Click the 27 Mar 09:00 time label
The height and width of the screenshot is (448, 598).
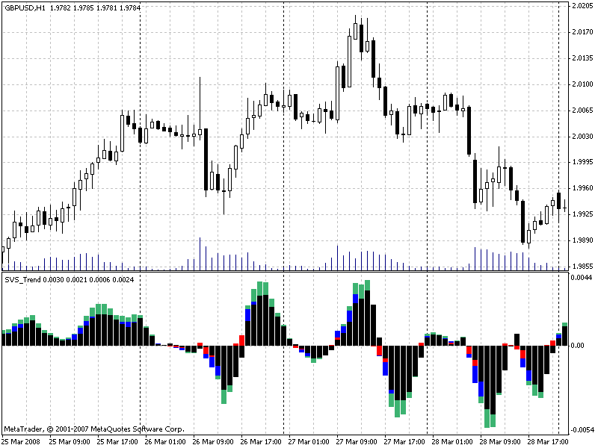(357, 441)
